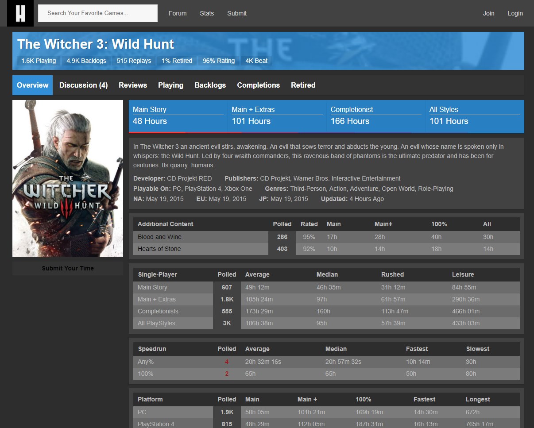The image size is (534, 428).
Task: Click the 515 Replays badge
Action: tap(134, 61)
